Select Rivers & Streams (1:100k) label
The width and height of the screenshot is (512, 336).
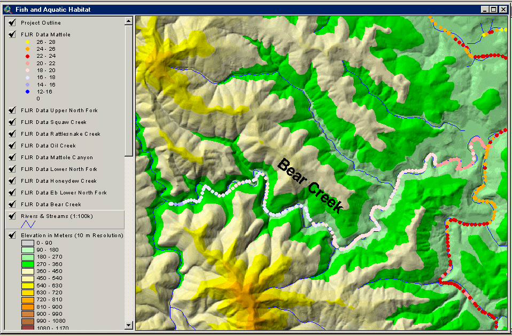57,216
